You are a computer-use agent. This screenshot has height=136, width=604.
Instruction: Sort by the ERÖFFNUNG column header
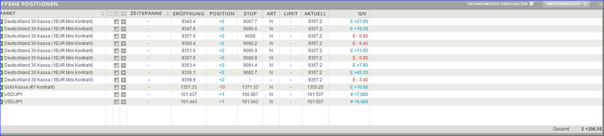(x=189, y=13)
